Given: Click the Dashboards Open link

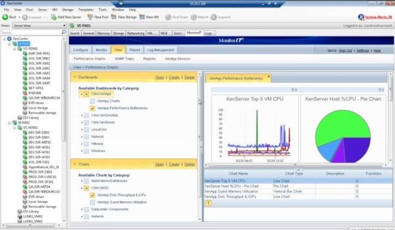Looking at the screenshot, I should tap(159, 77).
